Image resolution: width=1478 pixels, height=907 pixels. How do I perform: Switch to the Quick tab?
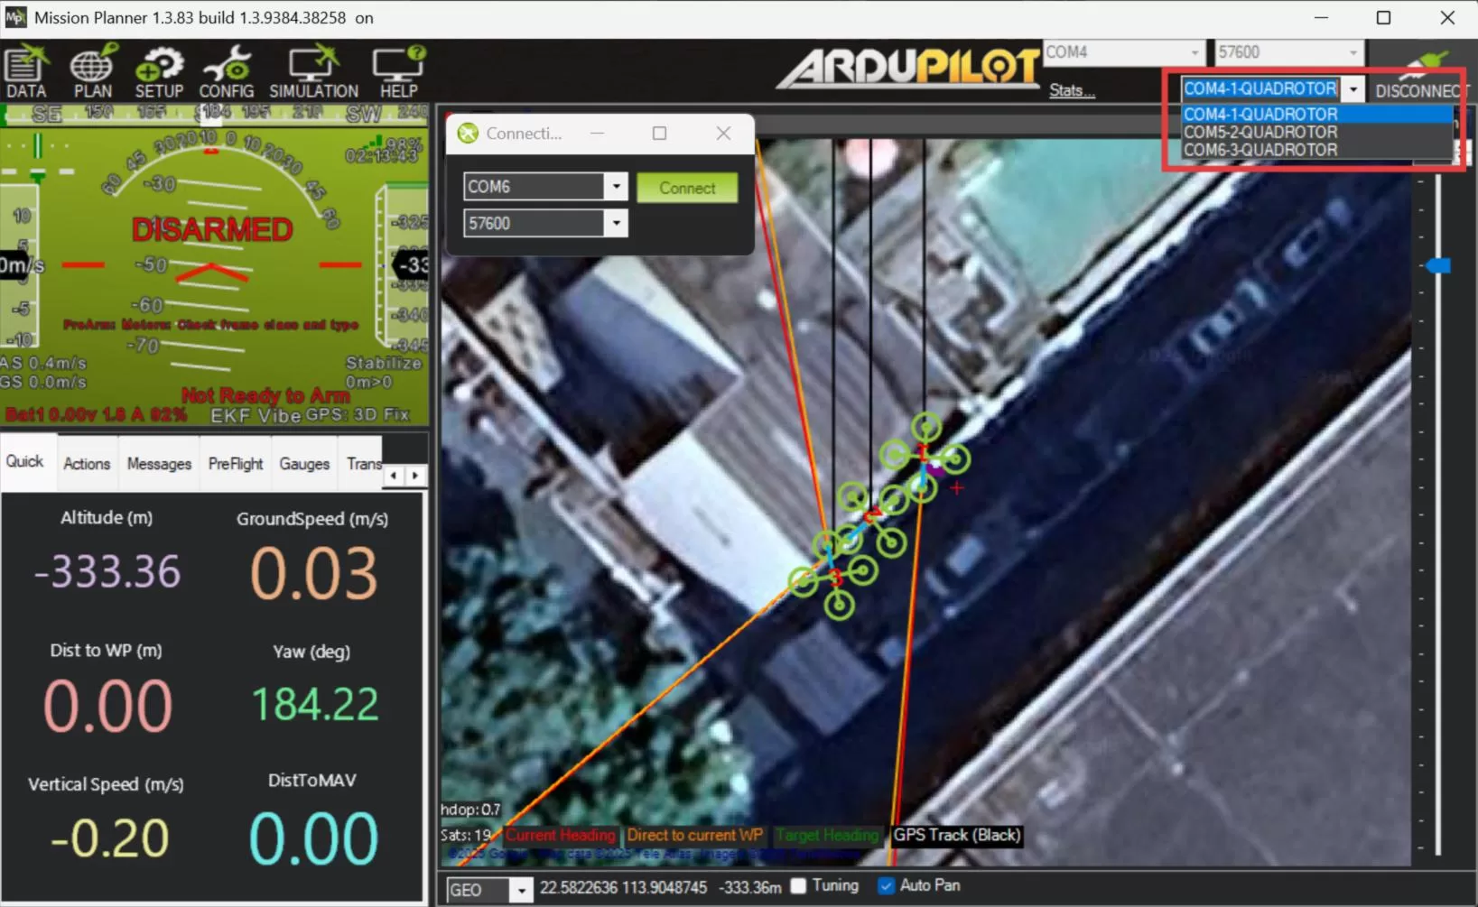point(25,462)
